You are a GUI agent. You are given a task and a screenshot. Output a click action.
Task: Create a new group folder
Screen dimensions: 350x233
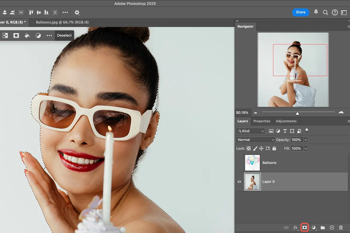click(322, 227)
